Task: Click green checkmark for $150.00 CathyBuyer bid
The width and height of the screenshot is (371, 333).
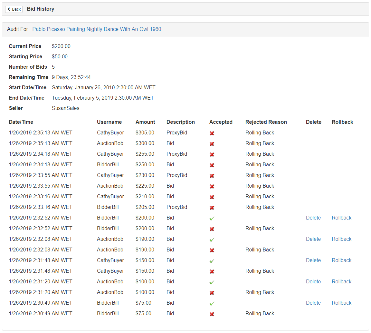Action: 212,261
